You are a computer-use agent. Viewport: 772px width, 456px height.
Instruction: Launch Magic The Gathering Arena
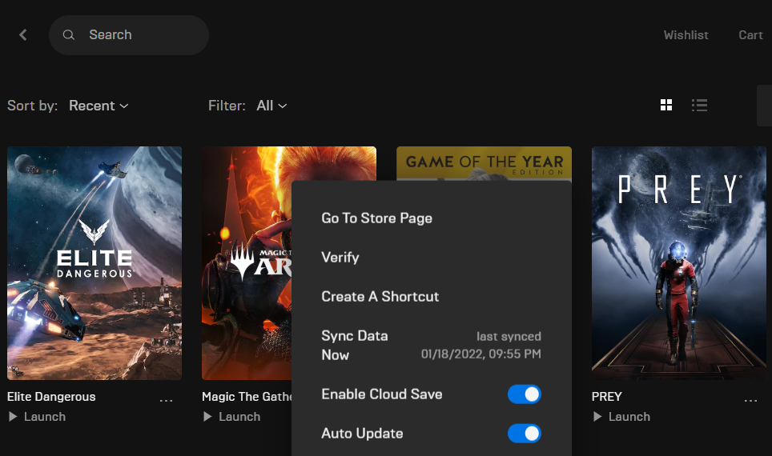tap(232, 417)
